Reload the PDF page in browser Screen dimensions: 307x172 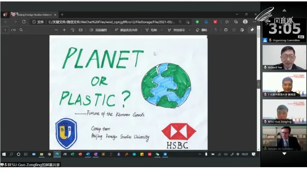coord(24,22)
